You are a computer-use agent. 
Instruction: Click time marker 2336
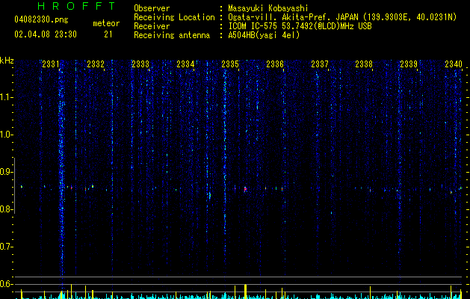[x=275, y=64]
